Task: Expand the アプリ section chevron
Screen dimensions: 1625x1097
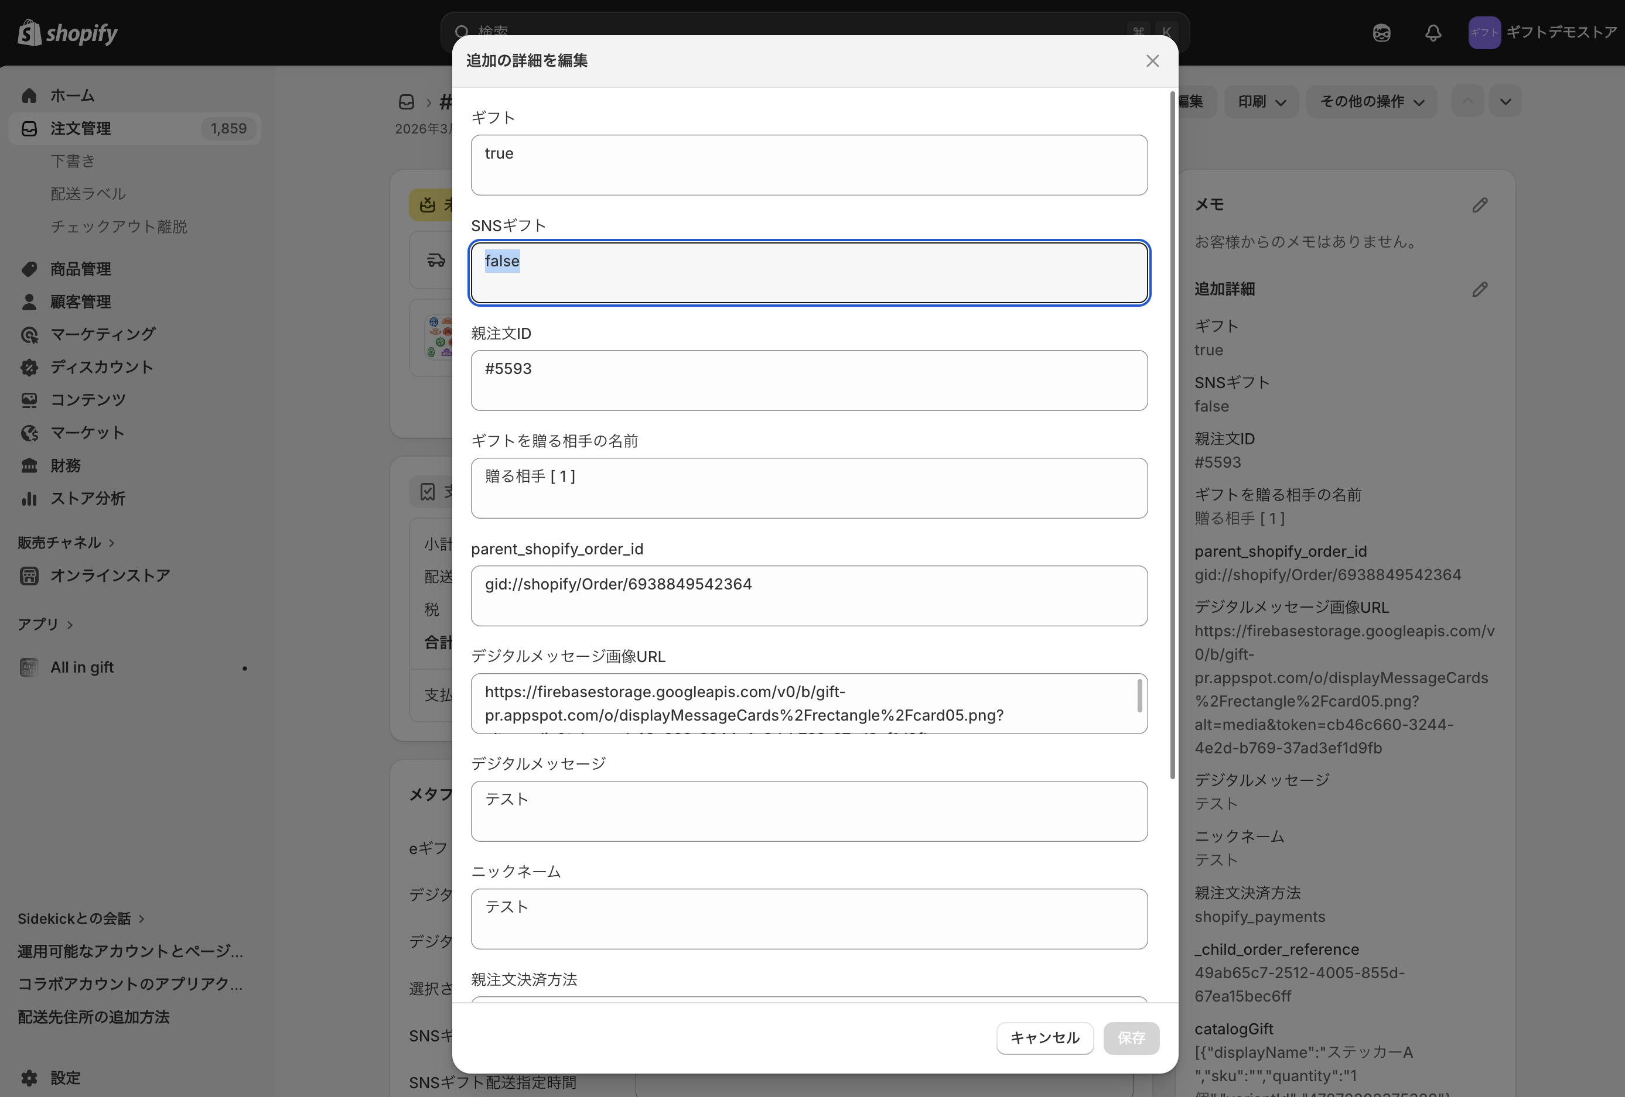Action: click(x=70, y=625)
